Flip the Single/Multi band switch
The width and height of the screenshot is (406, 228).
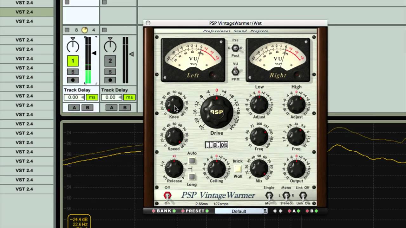pos(269,196)
